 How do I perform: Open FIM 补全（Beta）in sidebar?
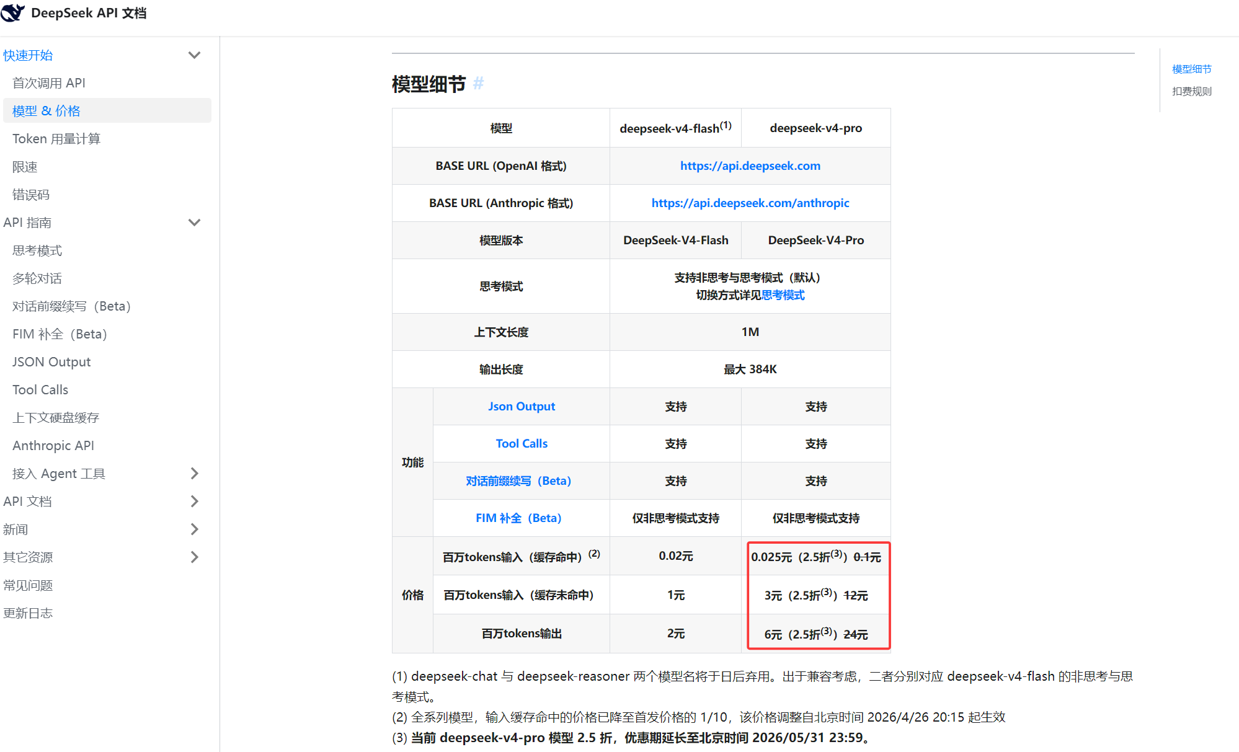tap(60, 334)
